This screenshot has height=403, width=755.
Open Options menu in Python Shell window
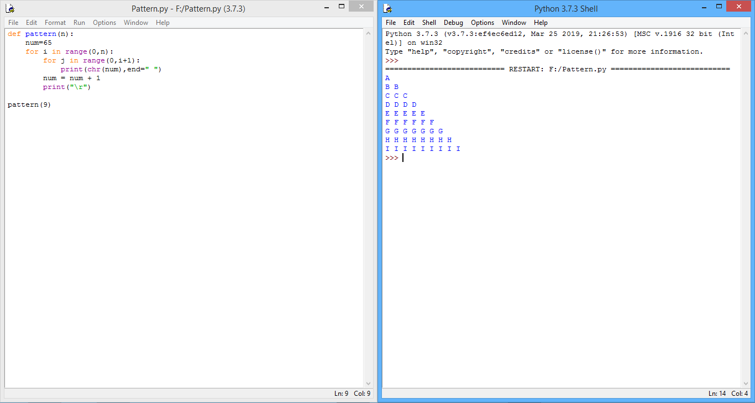pos(483,23)
